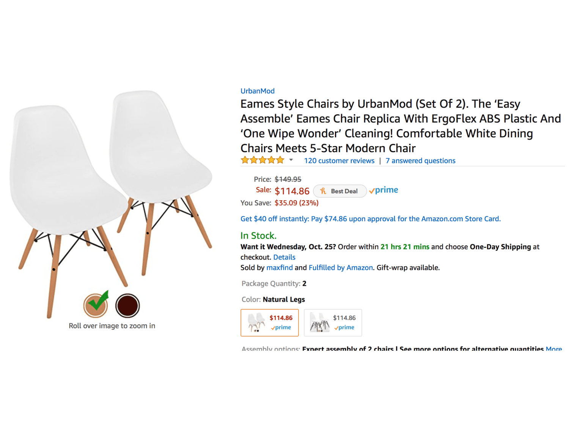
Task: Click the Prime icon in the black legs option
Action: coord(344,328)
